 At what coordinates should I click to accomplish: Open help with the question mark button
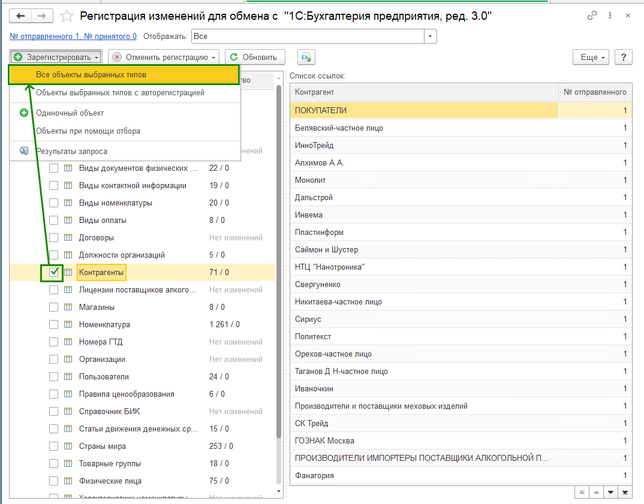coord(624,57)
